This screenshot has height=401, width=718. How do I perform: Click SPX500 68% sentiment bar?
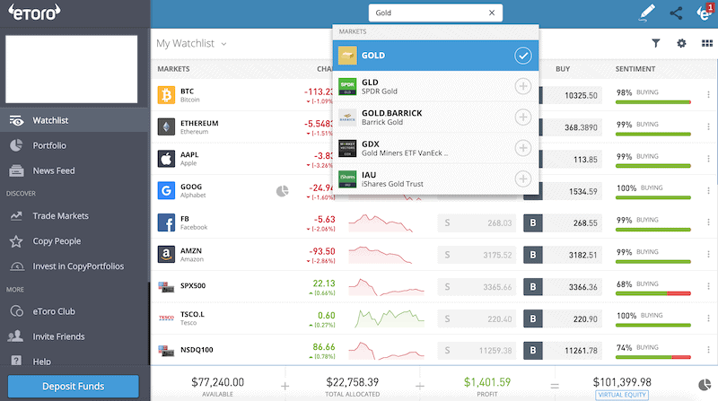pyautogui.click(x=653, y=293)
